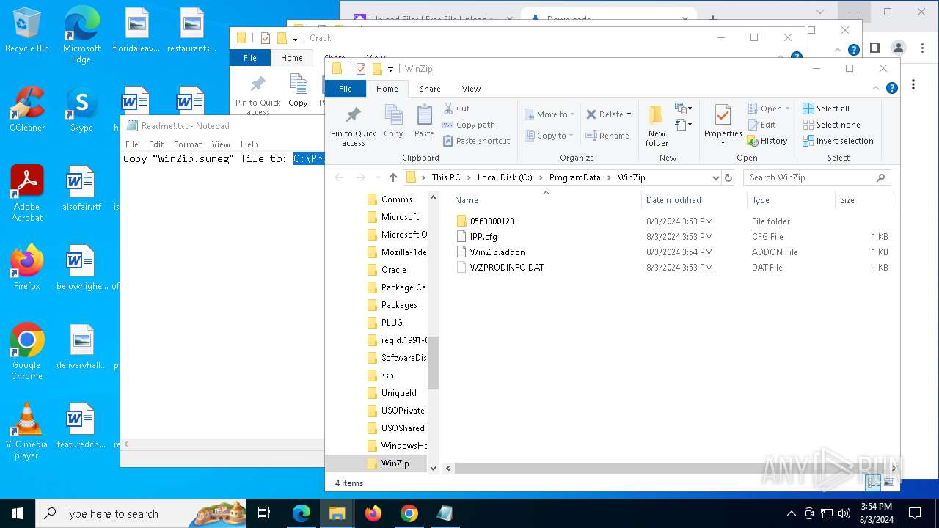
Task: Click the Windows Start button
Action: tap(18, 513)
